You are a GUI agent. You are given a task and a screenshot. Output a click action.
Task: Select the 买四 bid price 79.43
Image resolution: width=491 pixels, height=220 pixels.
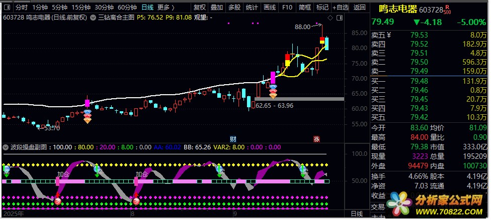coord(419,109)
